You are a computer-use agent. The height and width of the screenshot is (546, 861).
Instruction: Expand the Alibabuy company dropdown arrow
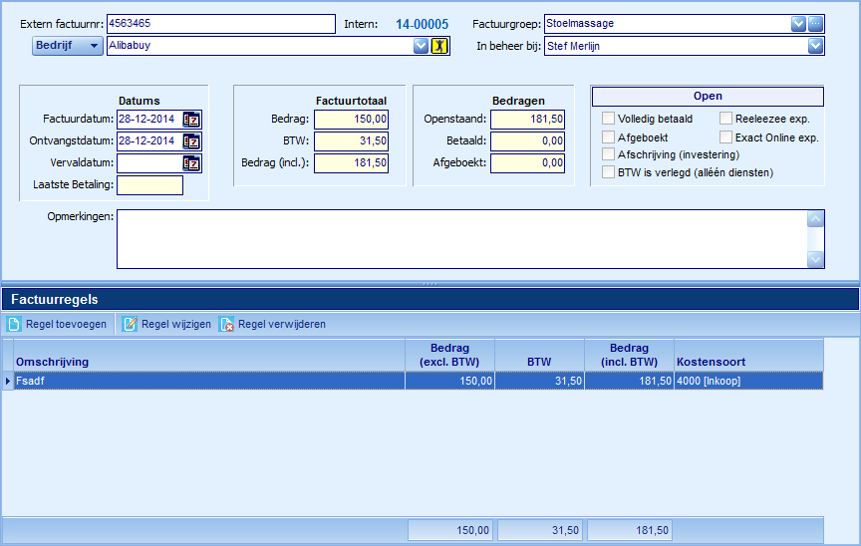point(421,46)
